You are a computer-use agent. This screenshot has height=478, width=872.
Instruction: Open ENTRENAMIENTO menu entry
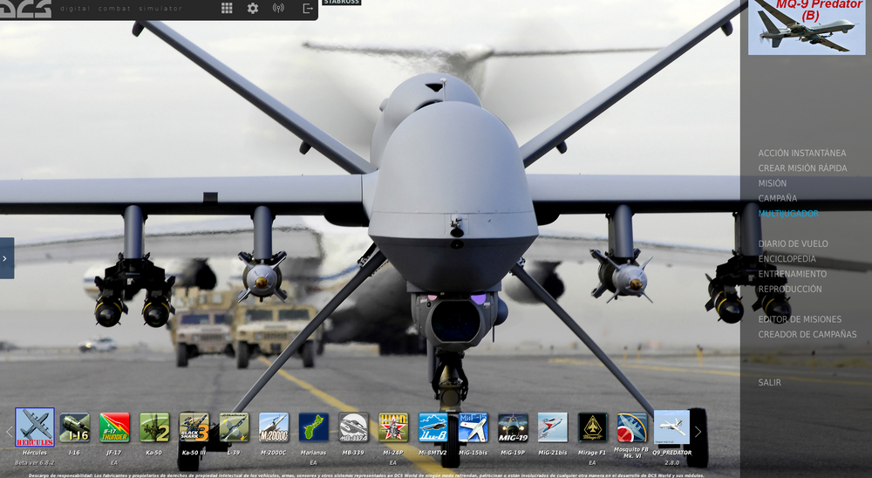(793, 274)
